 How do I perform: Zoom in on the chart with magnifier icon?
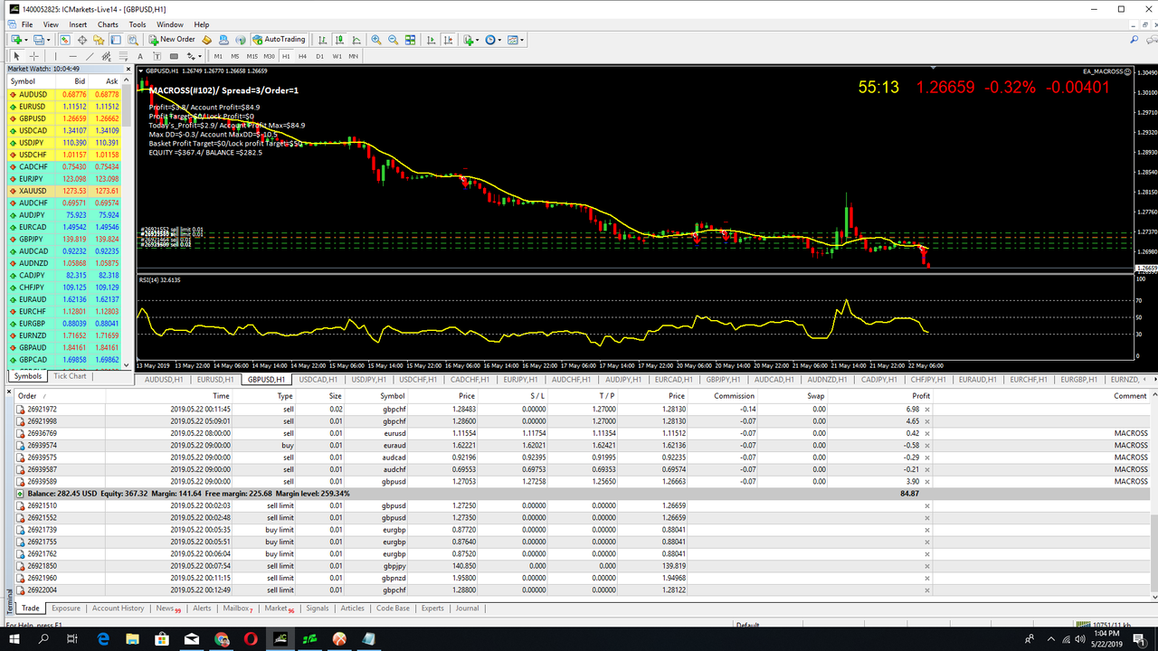tap(376, 40)
